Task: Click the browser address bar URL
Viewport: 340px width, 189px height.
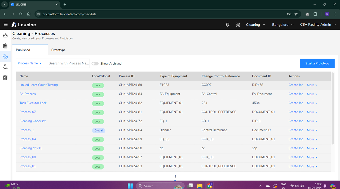Action: click(x=69, y=14)
